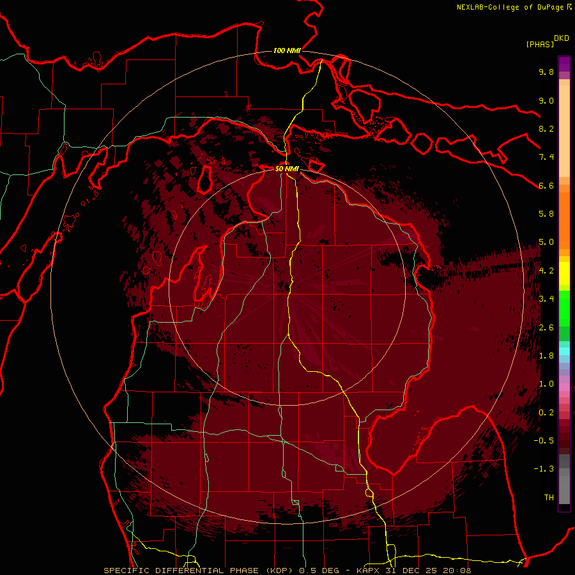Viewport: 575px width, 575px height.
Task: Click the 100 NMI range ring label
Action: [x=287, y=50]
